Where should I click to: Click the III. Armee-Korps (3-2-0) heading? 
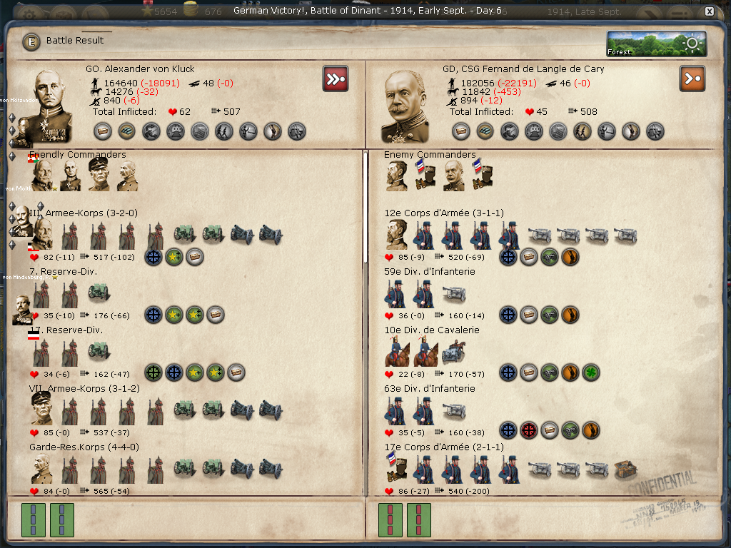84,213
